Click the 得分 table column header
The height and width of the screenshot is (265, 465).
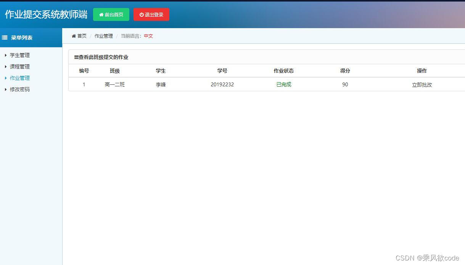tap(345, 71)
